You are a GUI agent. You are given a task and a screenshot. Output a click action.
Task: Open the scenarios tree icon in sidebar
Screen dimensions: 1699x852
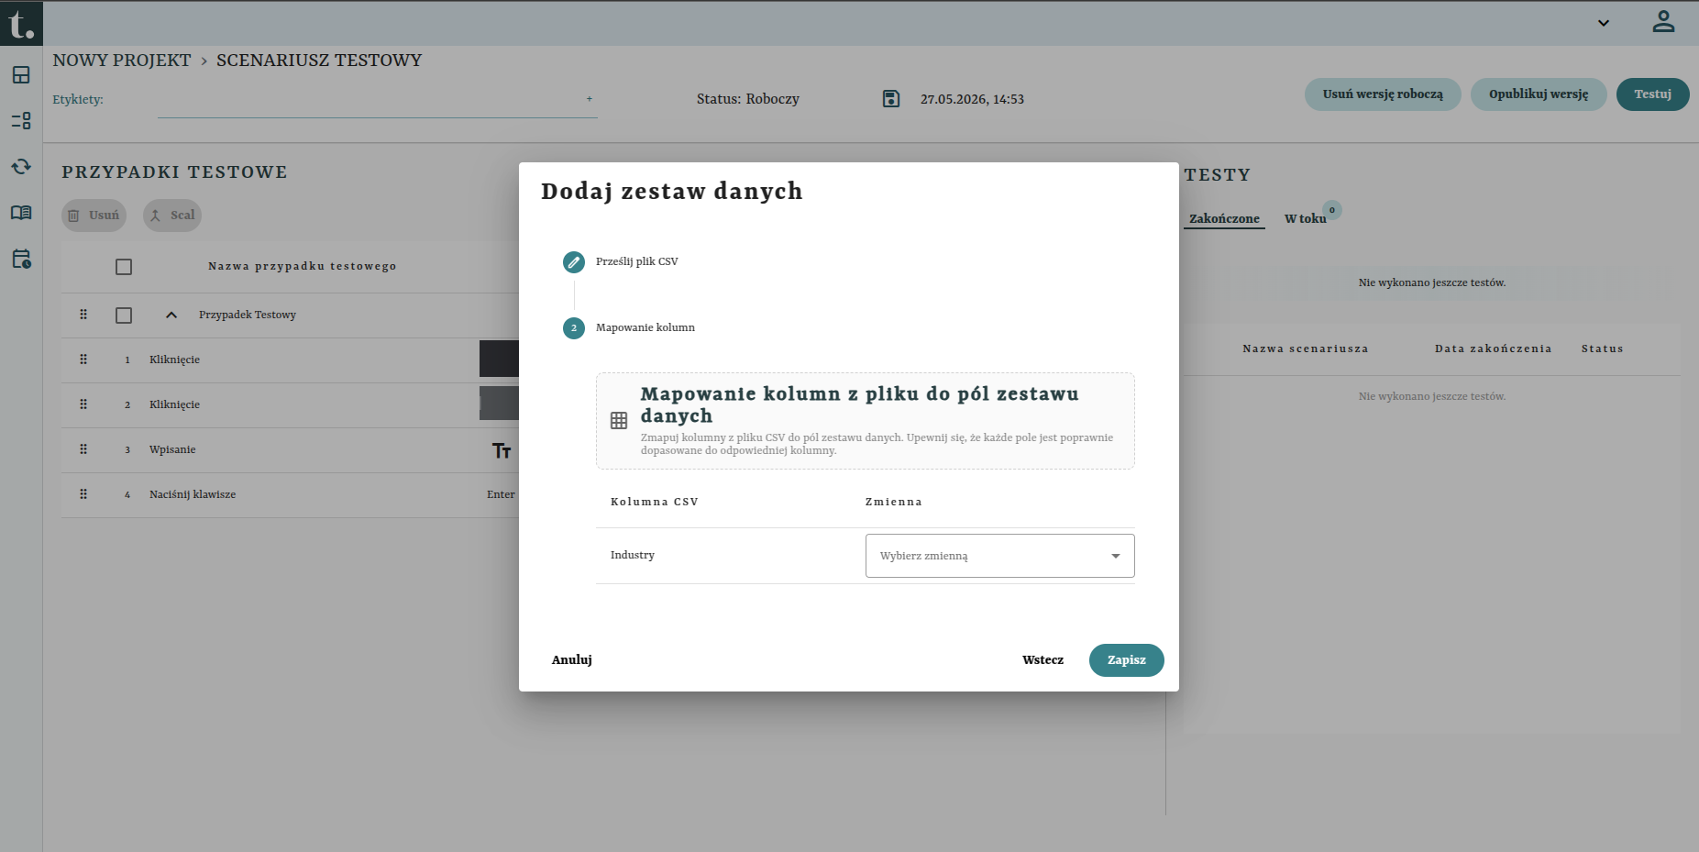click(x=21, y=121)
